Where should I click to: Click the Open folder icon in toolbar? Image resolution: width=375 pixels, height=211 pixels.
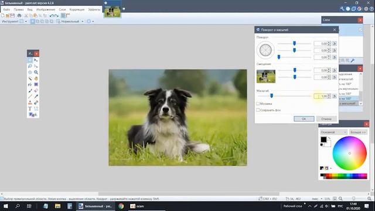(8, 16)
